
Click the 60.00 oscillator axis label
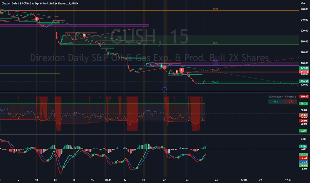(x=304, y=110)
